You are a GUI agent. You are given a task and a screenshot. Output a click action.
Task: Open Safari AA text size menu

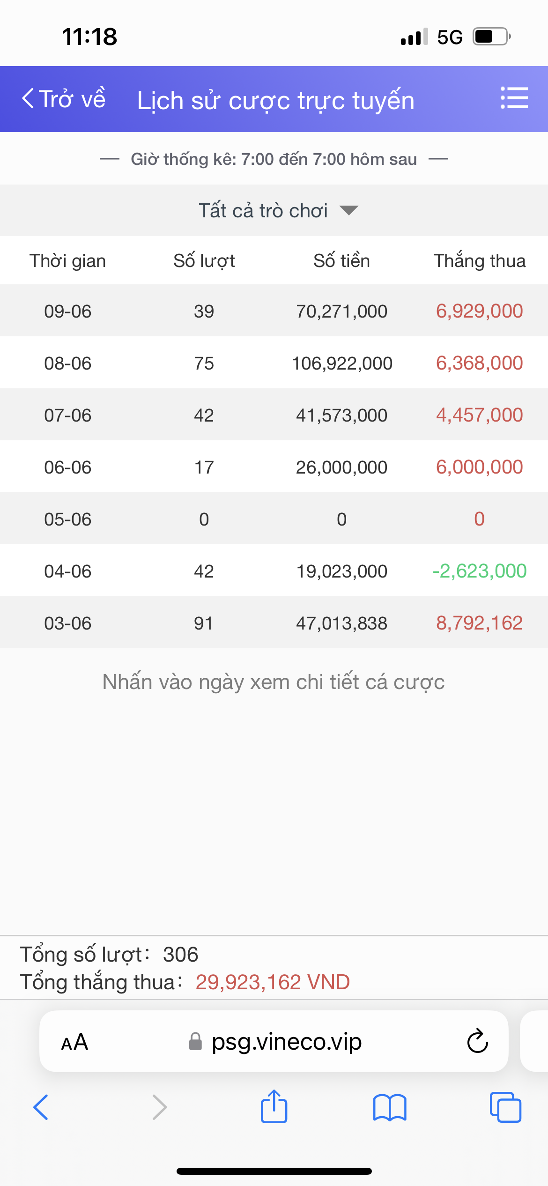tap(75, 1042)
